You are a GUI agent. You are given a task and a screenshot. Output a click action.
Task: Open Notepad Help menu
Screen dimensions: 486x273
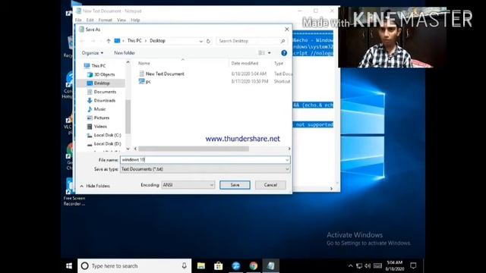[135, 20]
